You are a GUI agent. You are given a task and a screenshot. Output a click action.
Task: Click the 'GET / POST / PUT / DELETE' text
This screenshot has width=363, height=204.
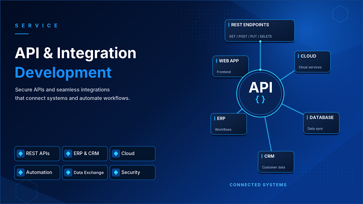(250, 36)
